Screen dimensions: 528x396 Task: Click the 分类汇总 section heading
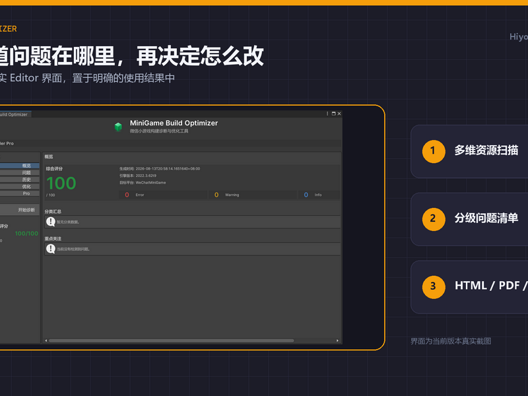[x=53, y=211]
